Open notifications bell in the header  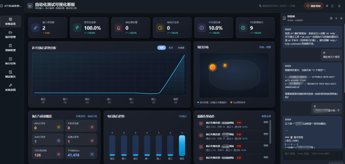[339, 6]
